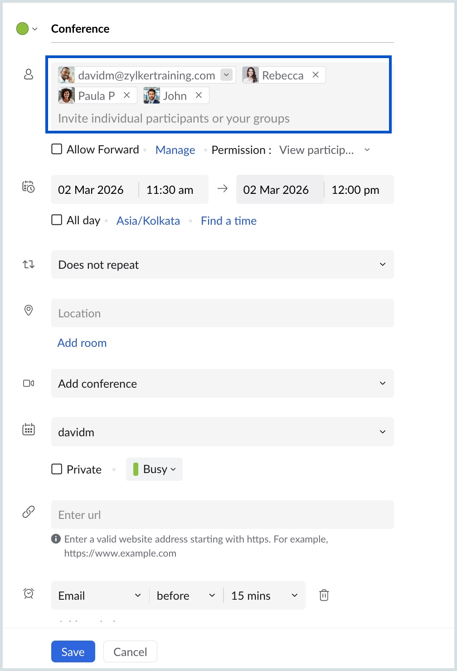Enable the Allow Forward checkbox

click(57, 148)
